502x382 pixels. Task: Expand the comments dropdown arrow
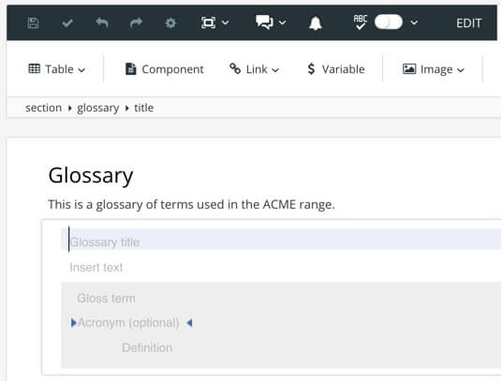pyautogui.click(x=283, y=23)
